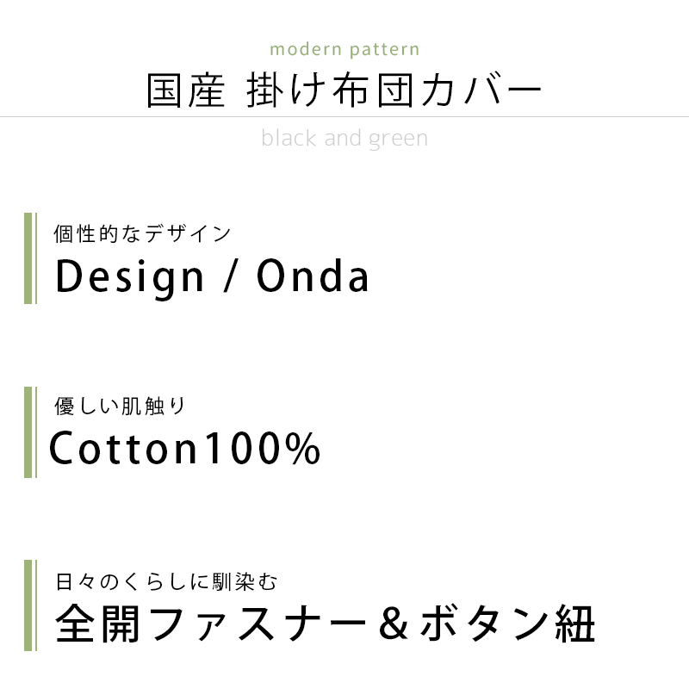Click the 国産 characters in the title
Screen dimensions: 689x689
[186, 90]
